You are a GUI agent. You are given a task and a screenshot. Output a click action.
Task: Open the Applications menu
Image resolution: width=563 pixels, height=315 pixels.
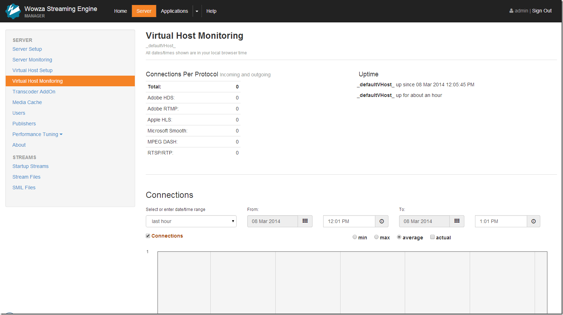[x=175, y=11]
